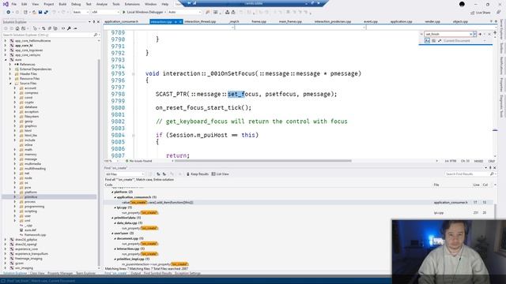506x284 pixels.
Task: Collapse the Source Files folder
Action: point(10,84)
